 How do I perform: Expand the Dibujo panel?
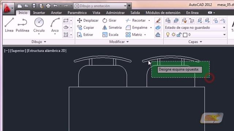pyautogui.click(x=39, y=42)
